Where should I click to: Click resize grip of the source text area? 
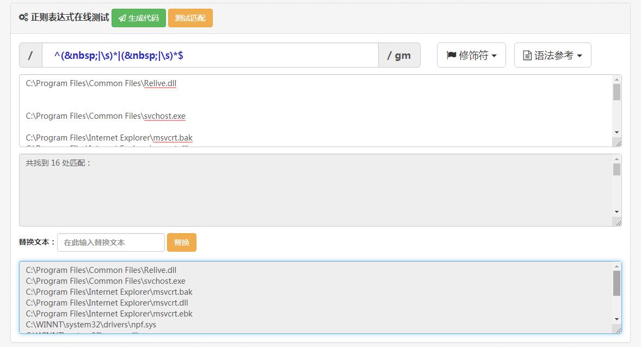(x=618, y=143)
